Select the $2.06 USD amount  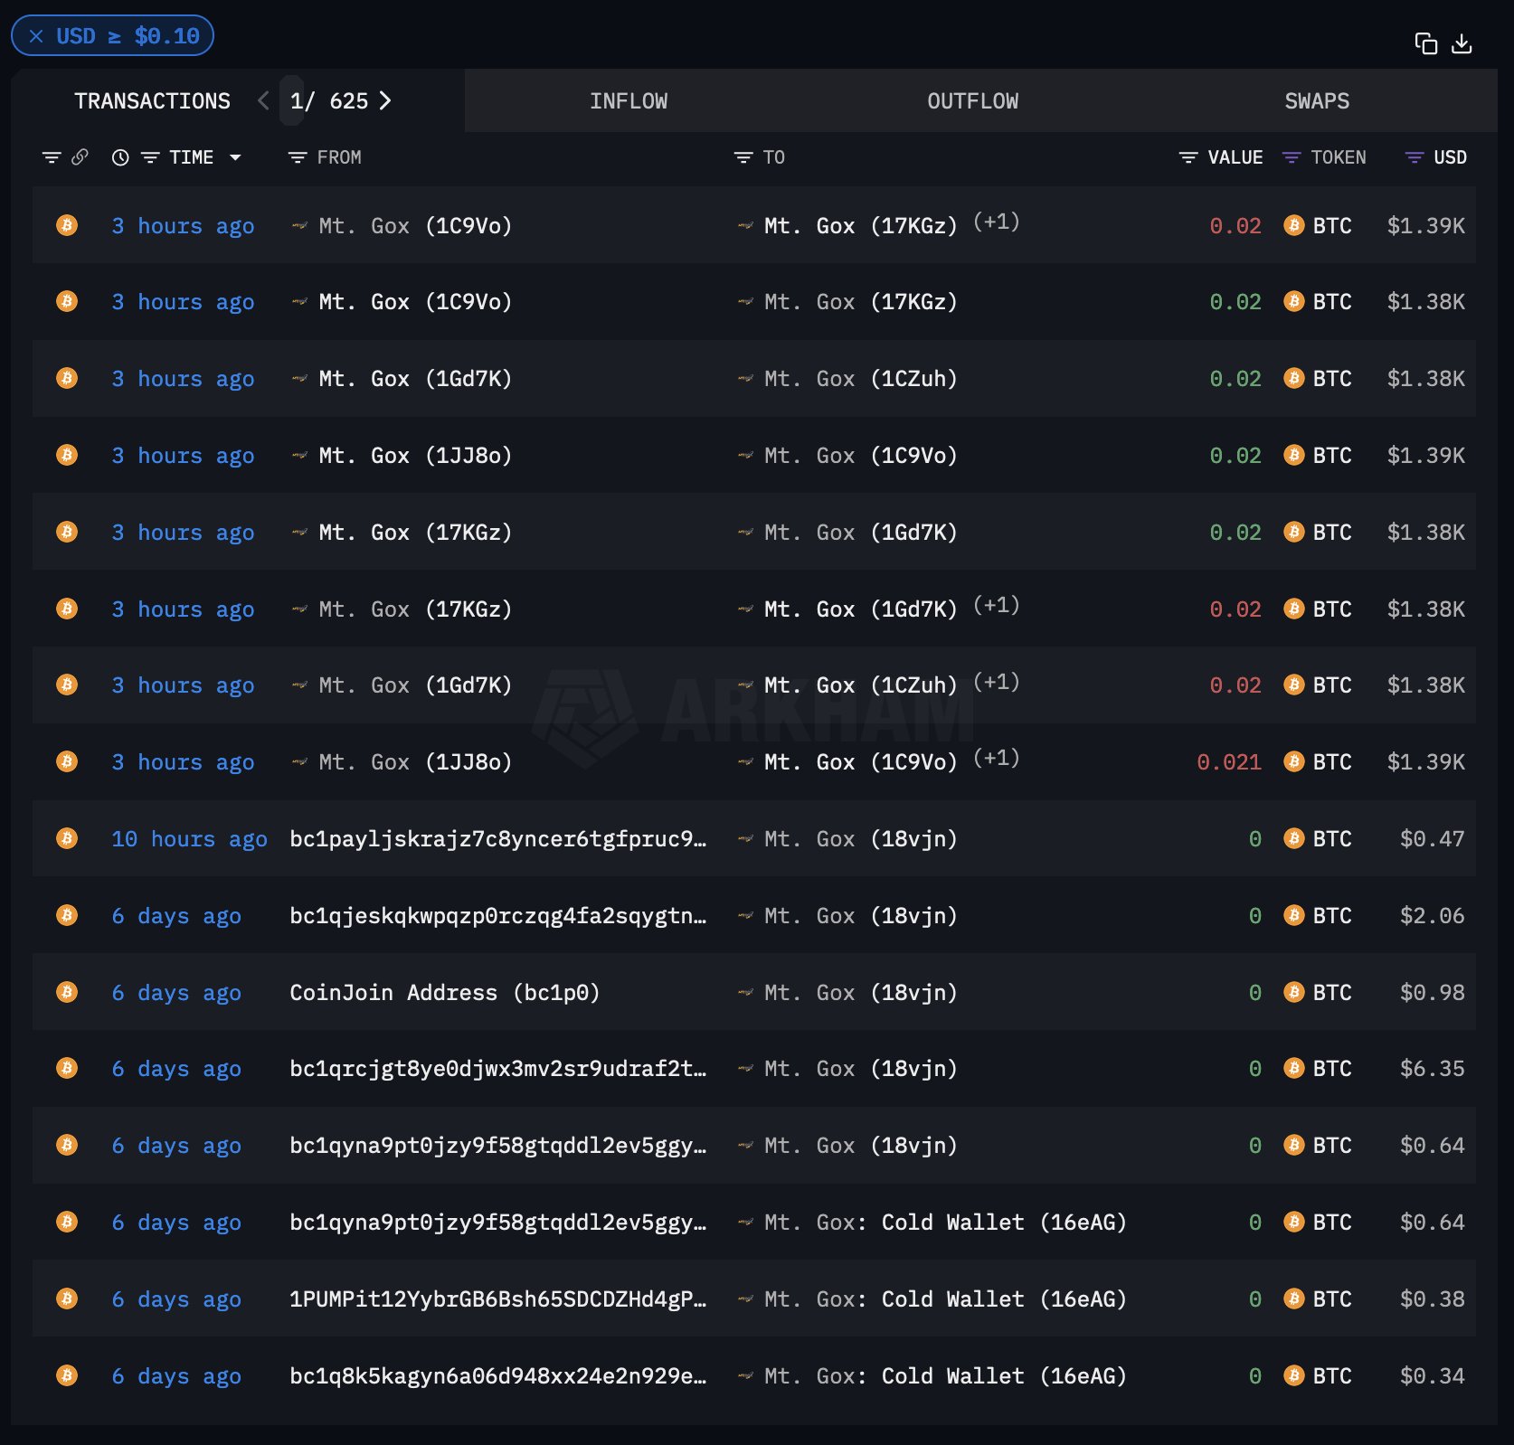(x=1432, y=916)
